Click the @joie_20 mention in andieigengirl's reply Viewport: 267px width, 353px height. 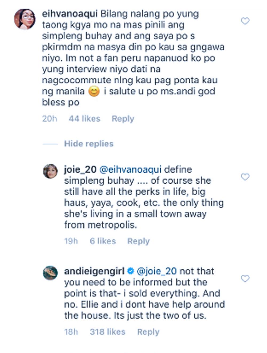tap(156, 271)
